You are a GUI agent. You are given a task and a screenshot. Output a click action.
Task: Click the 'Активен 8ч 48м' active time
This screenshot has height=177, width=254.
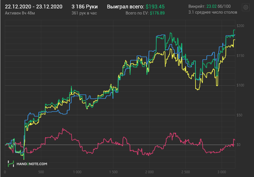coord(20,13)
